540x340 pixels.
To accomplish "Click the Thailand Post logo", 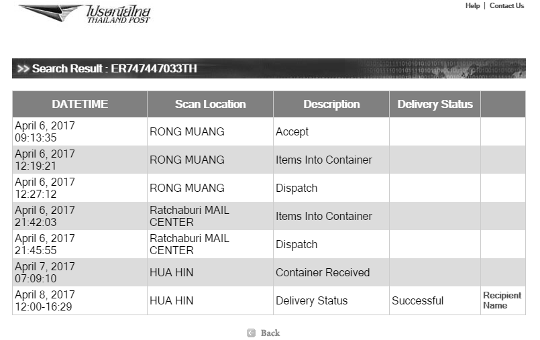I will [x=85, y=14].
